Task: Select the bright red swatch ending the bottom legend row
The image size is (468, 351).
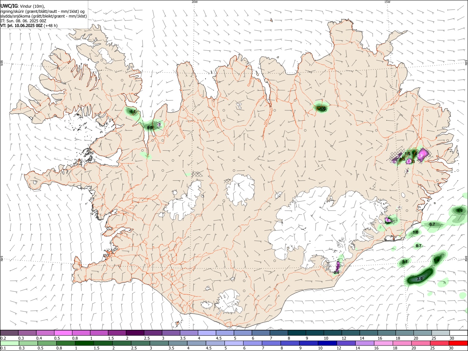Action: [458, 343]
